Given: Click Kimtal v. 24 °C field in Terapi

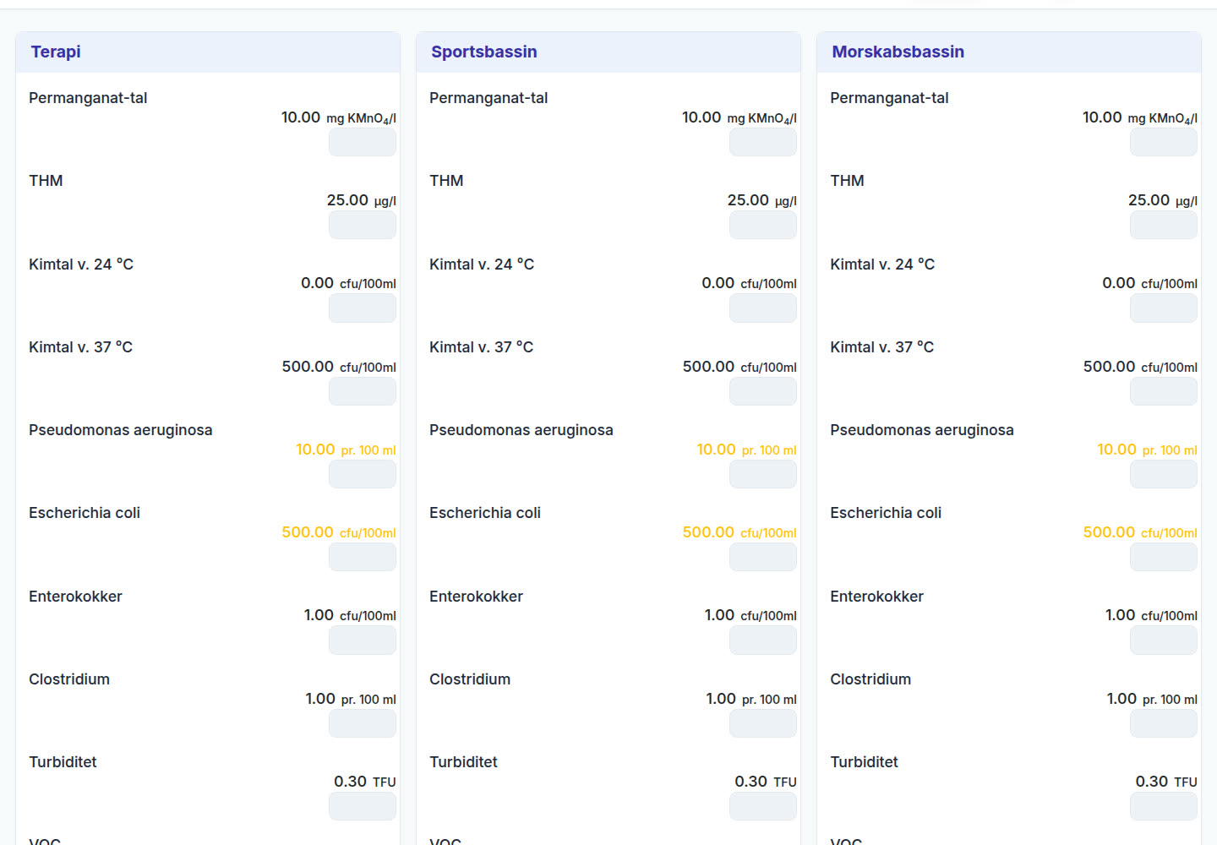Looking at the screenshot, I should click(x=362, y=308).
